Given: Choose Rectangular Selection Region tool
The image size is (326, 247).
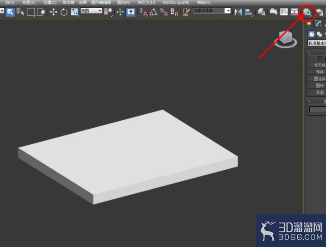Looking at the screenshot, I should tap(31, 12).
